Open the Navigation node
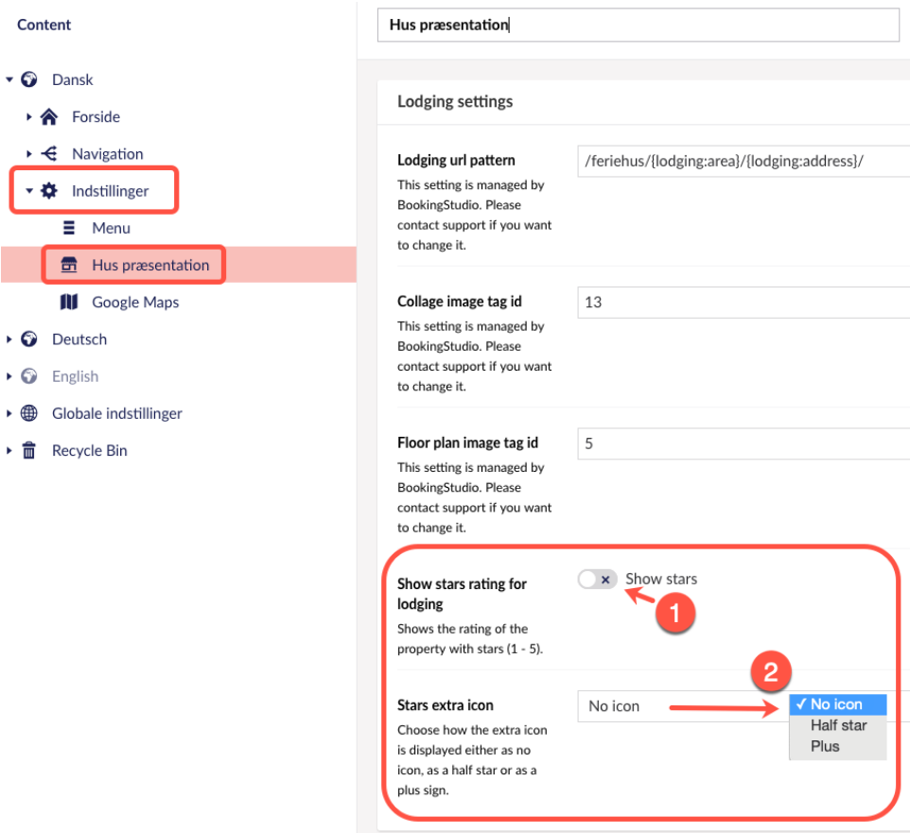The width and height of the screenshot is (910, 833). point(108,154)
